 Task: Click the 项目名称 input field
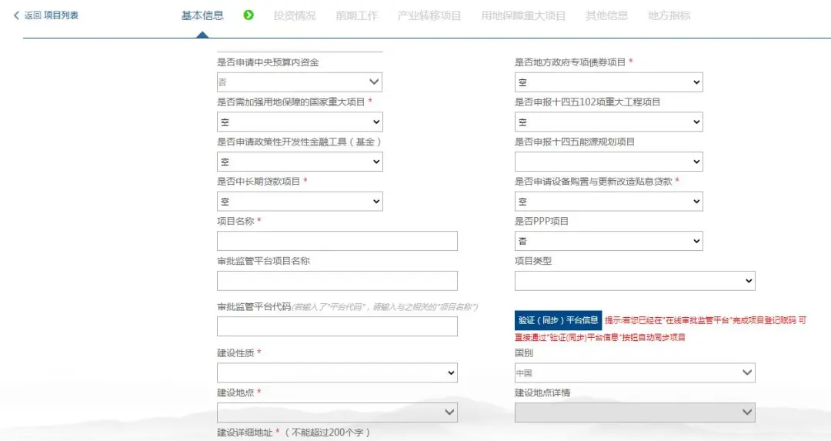pos(337,241)
